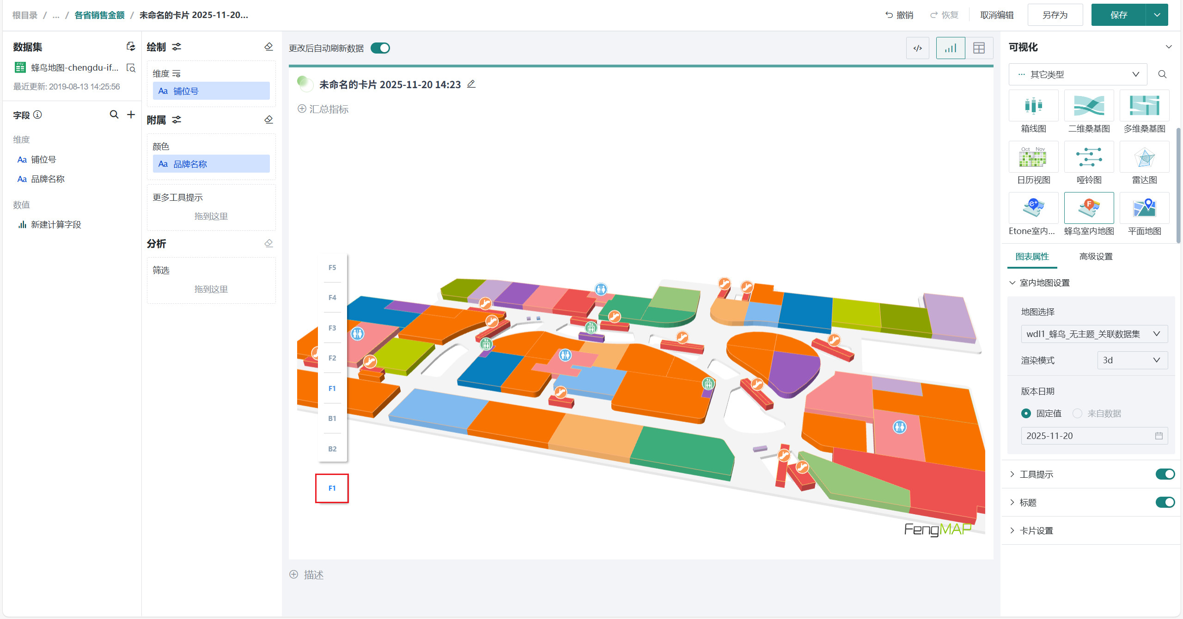1183x619 pixels.
Task: Switch to 高级设置 tab
Action: pyautogui.click(x=1095, y=257)
